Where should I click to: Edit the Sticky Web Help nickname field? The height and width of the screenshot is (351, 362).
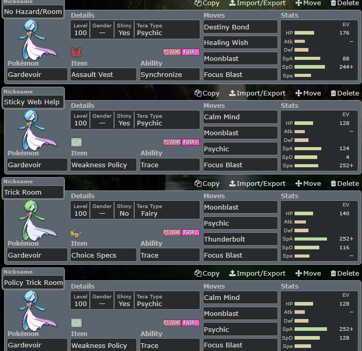(x=33, y=102)
